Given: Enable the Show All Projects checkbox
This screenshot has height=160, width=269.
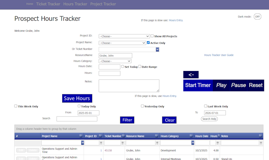Looking at the screenshot, I should click(x=152, y=36).
